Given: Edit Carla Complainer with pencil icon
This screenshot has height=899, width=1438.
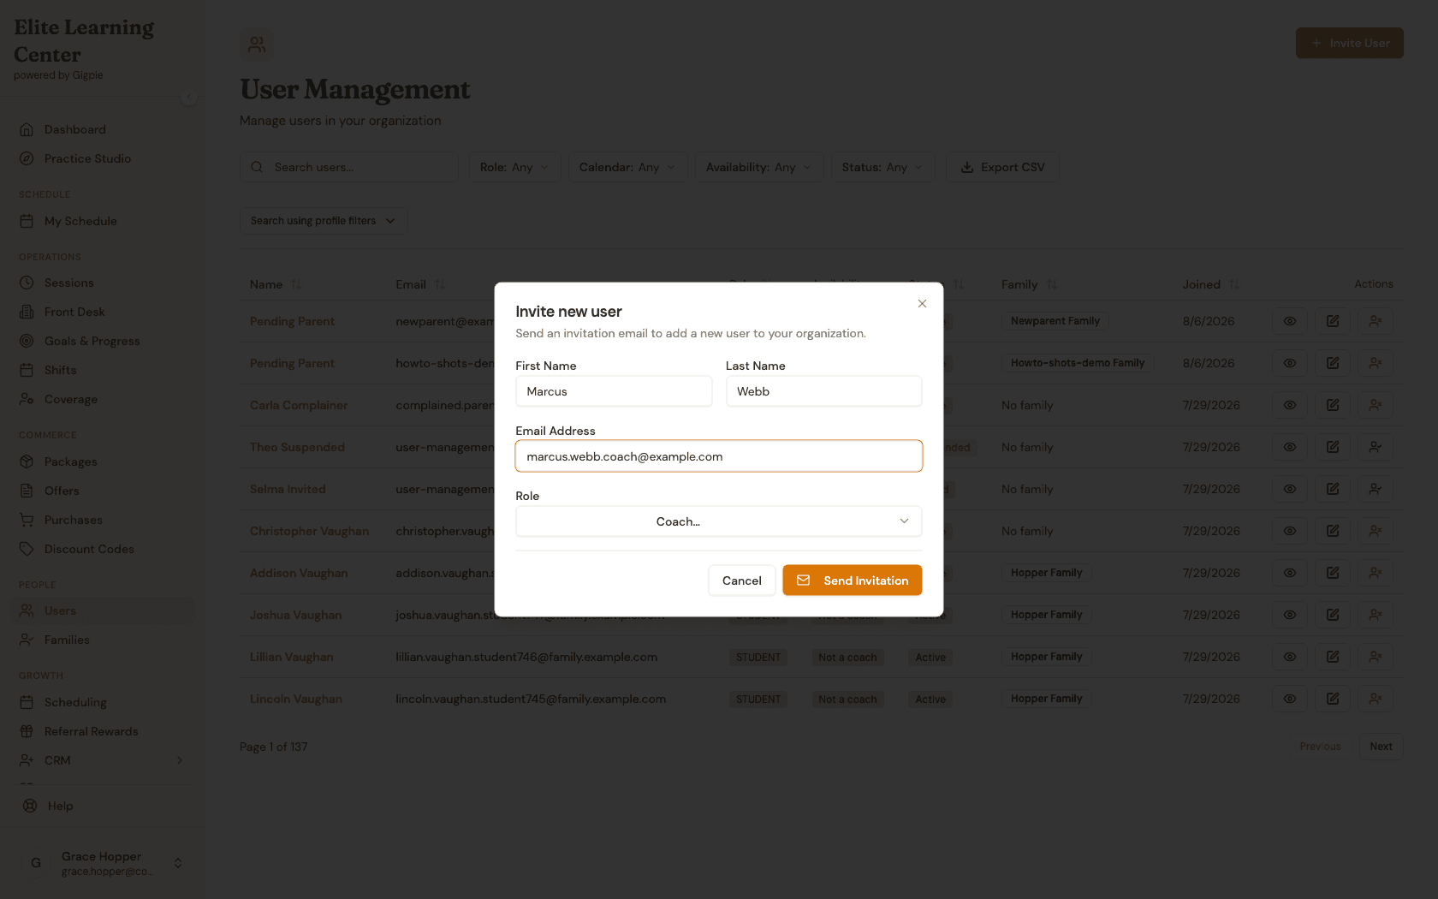Looking at the screenshot, I should pyautogui.click(x=1333, y=405).
